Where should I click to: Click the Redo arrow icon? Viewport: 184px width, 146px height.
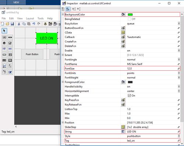click(x=39, y=24)
